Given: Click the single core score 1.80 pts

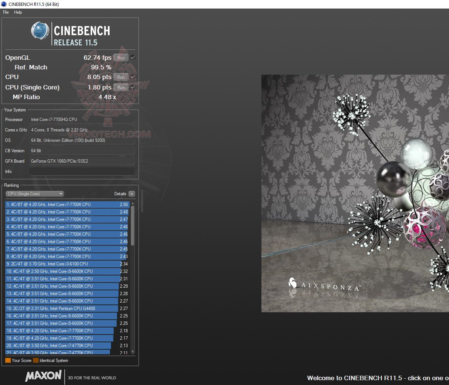Looking at the screenshot, I should click(99, 87).
